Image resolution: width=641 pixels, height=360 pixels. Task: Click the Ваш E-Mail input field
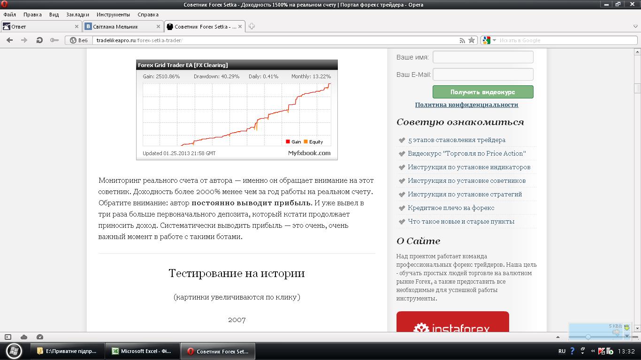pos(483,74)
